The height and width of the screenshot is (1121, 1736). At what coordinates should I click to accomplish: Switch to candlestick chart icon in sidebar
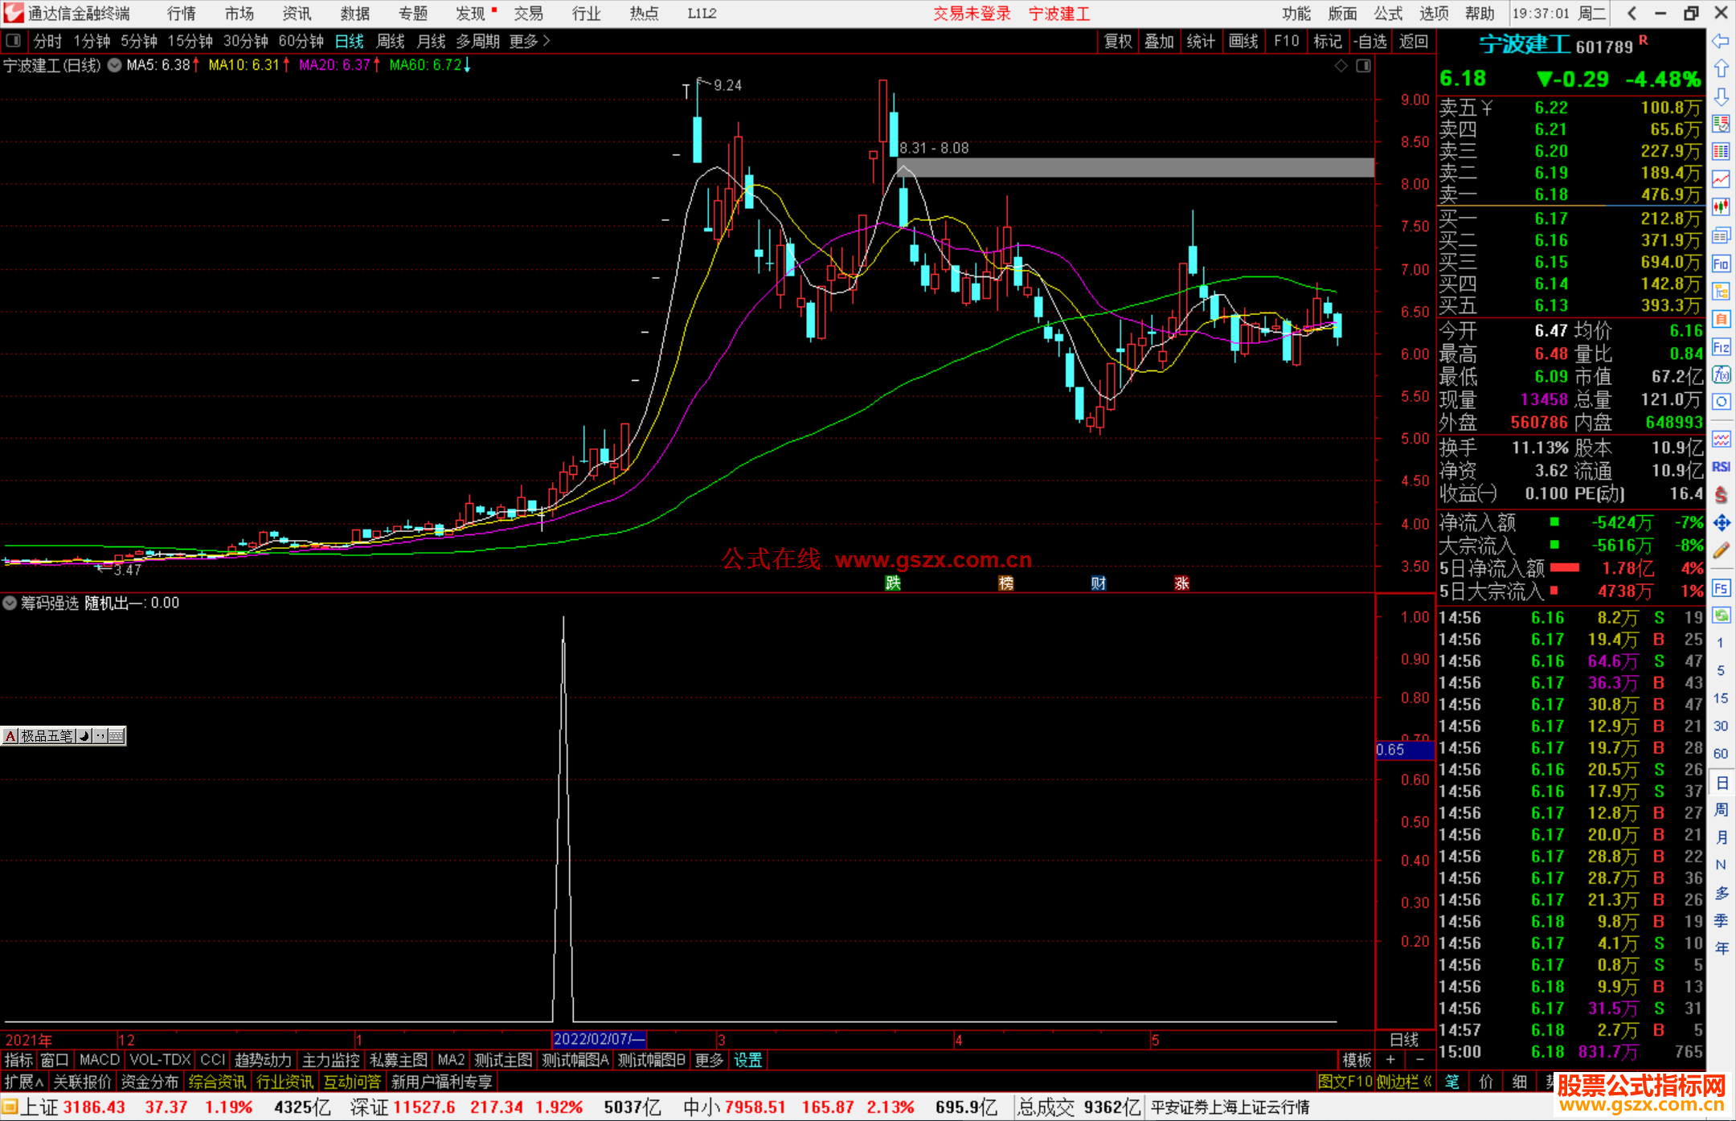(1721, 207)
